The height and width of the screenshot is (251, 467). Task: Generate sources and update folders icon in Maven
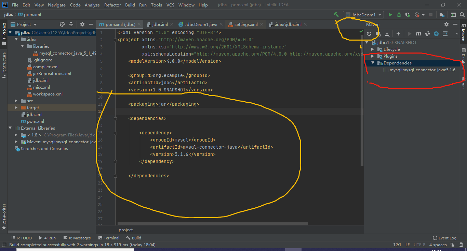(378, 34)
